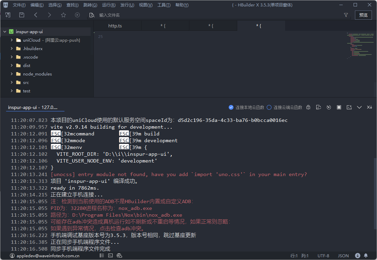This screenshot has width=377, height=260.
Task: Click the code minimap in editor
Action: point(360,46)
